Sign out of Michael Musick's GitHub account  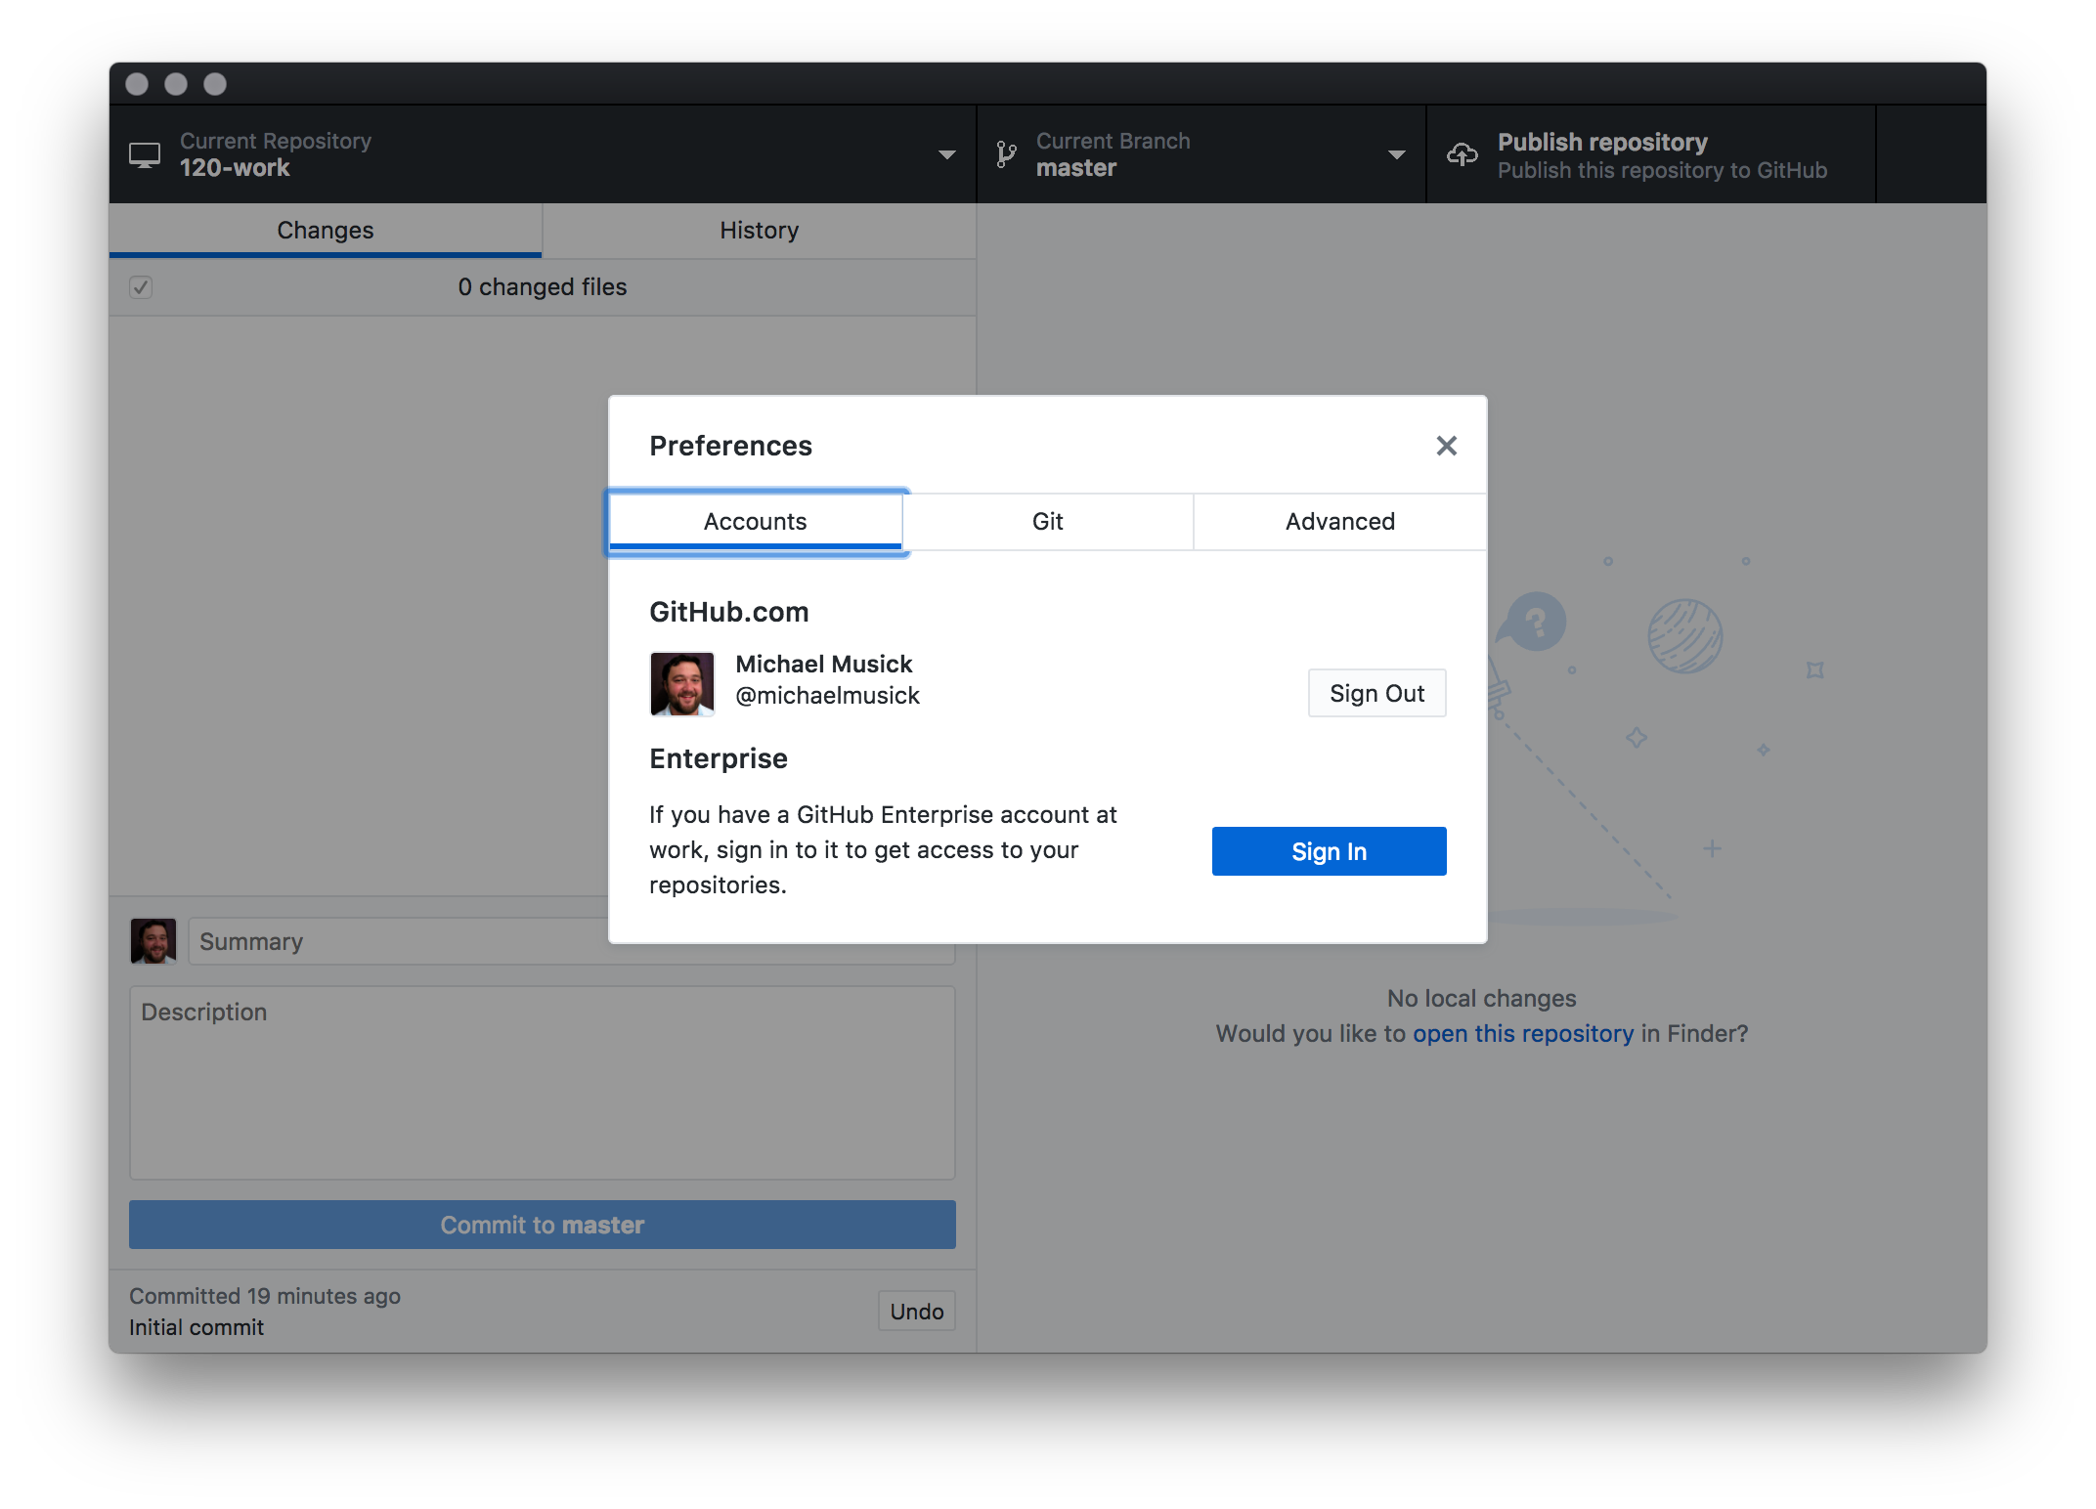1376,693
